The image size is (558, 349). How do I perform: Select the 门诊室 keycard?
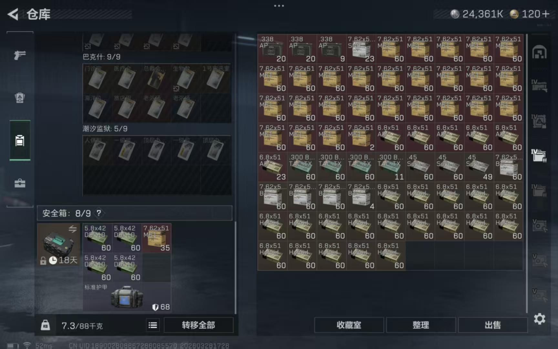click(x=97, y=79)
